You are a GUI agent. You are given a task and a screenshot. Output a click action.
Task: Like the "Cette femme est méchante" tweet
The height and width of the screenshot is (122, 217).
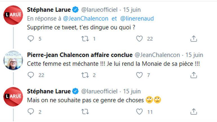click(139, 75)
